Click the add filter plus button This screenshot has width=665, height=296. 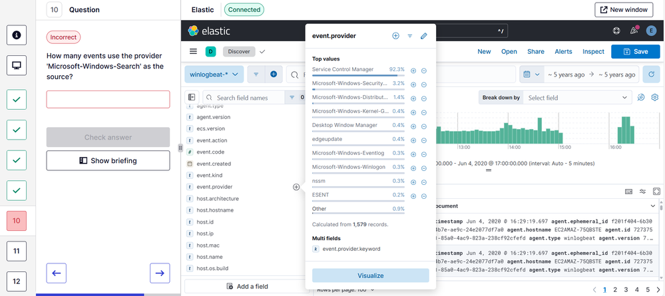click(x=273, y=74)
